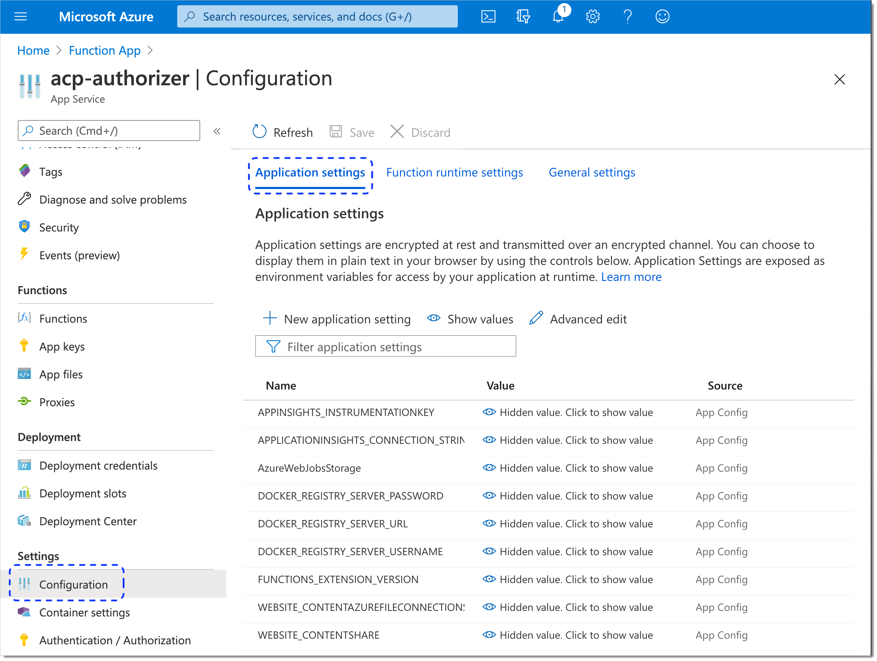Screen dimensions: 877x661
Task: Select the Application settings tab
Action: point(310,172)
